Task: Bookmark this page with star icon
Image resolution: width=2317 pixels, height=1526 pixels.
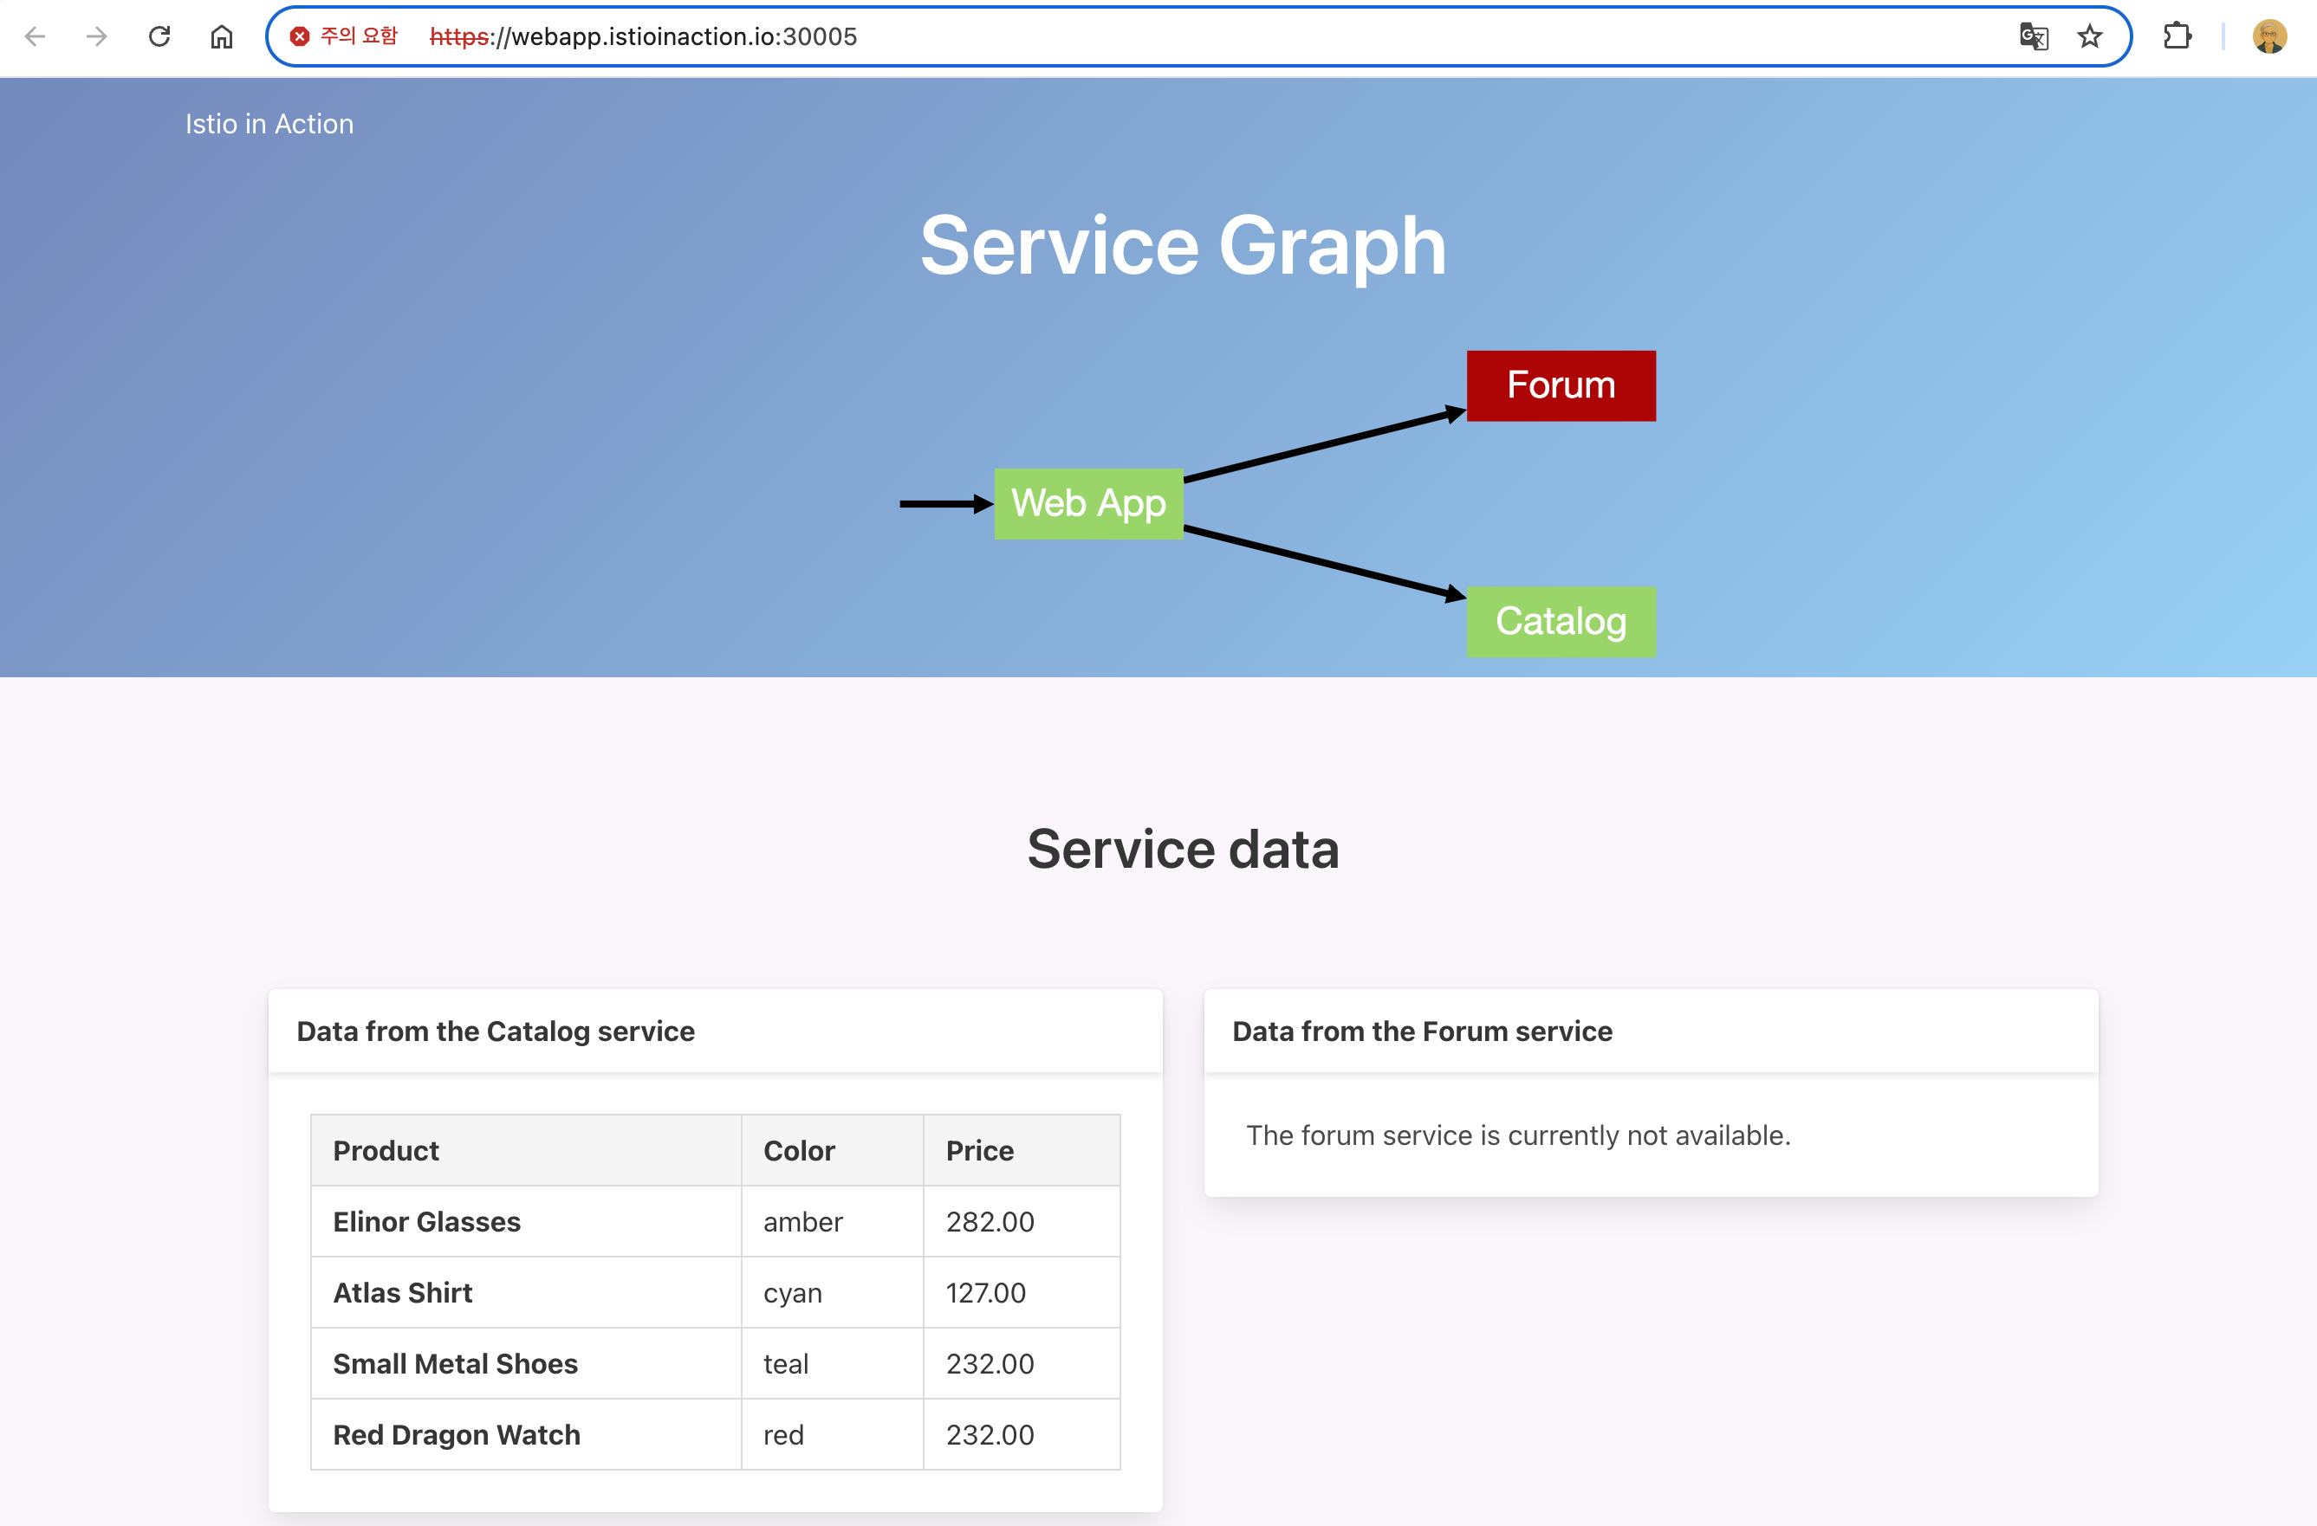Action: point(2090,37)
